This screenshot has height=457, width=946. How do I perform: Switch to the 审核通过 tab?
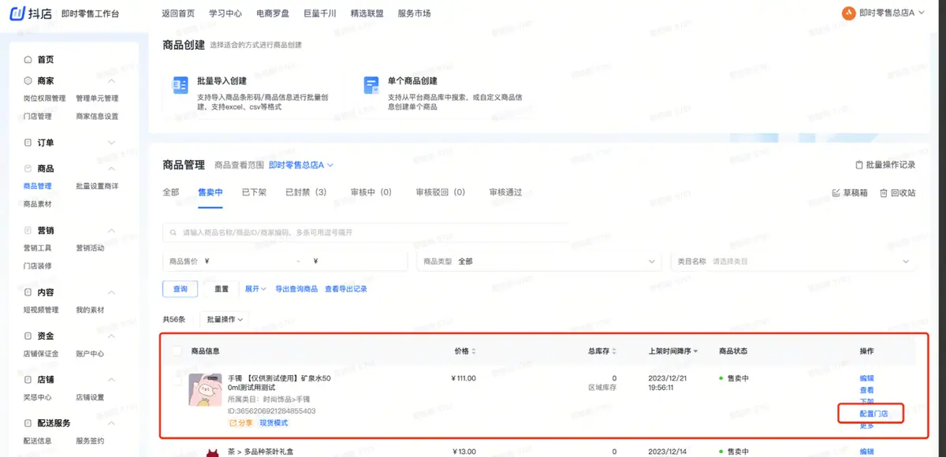(505, 192)
